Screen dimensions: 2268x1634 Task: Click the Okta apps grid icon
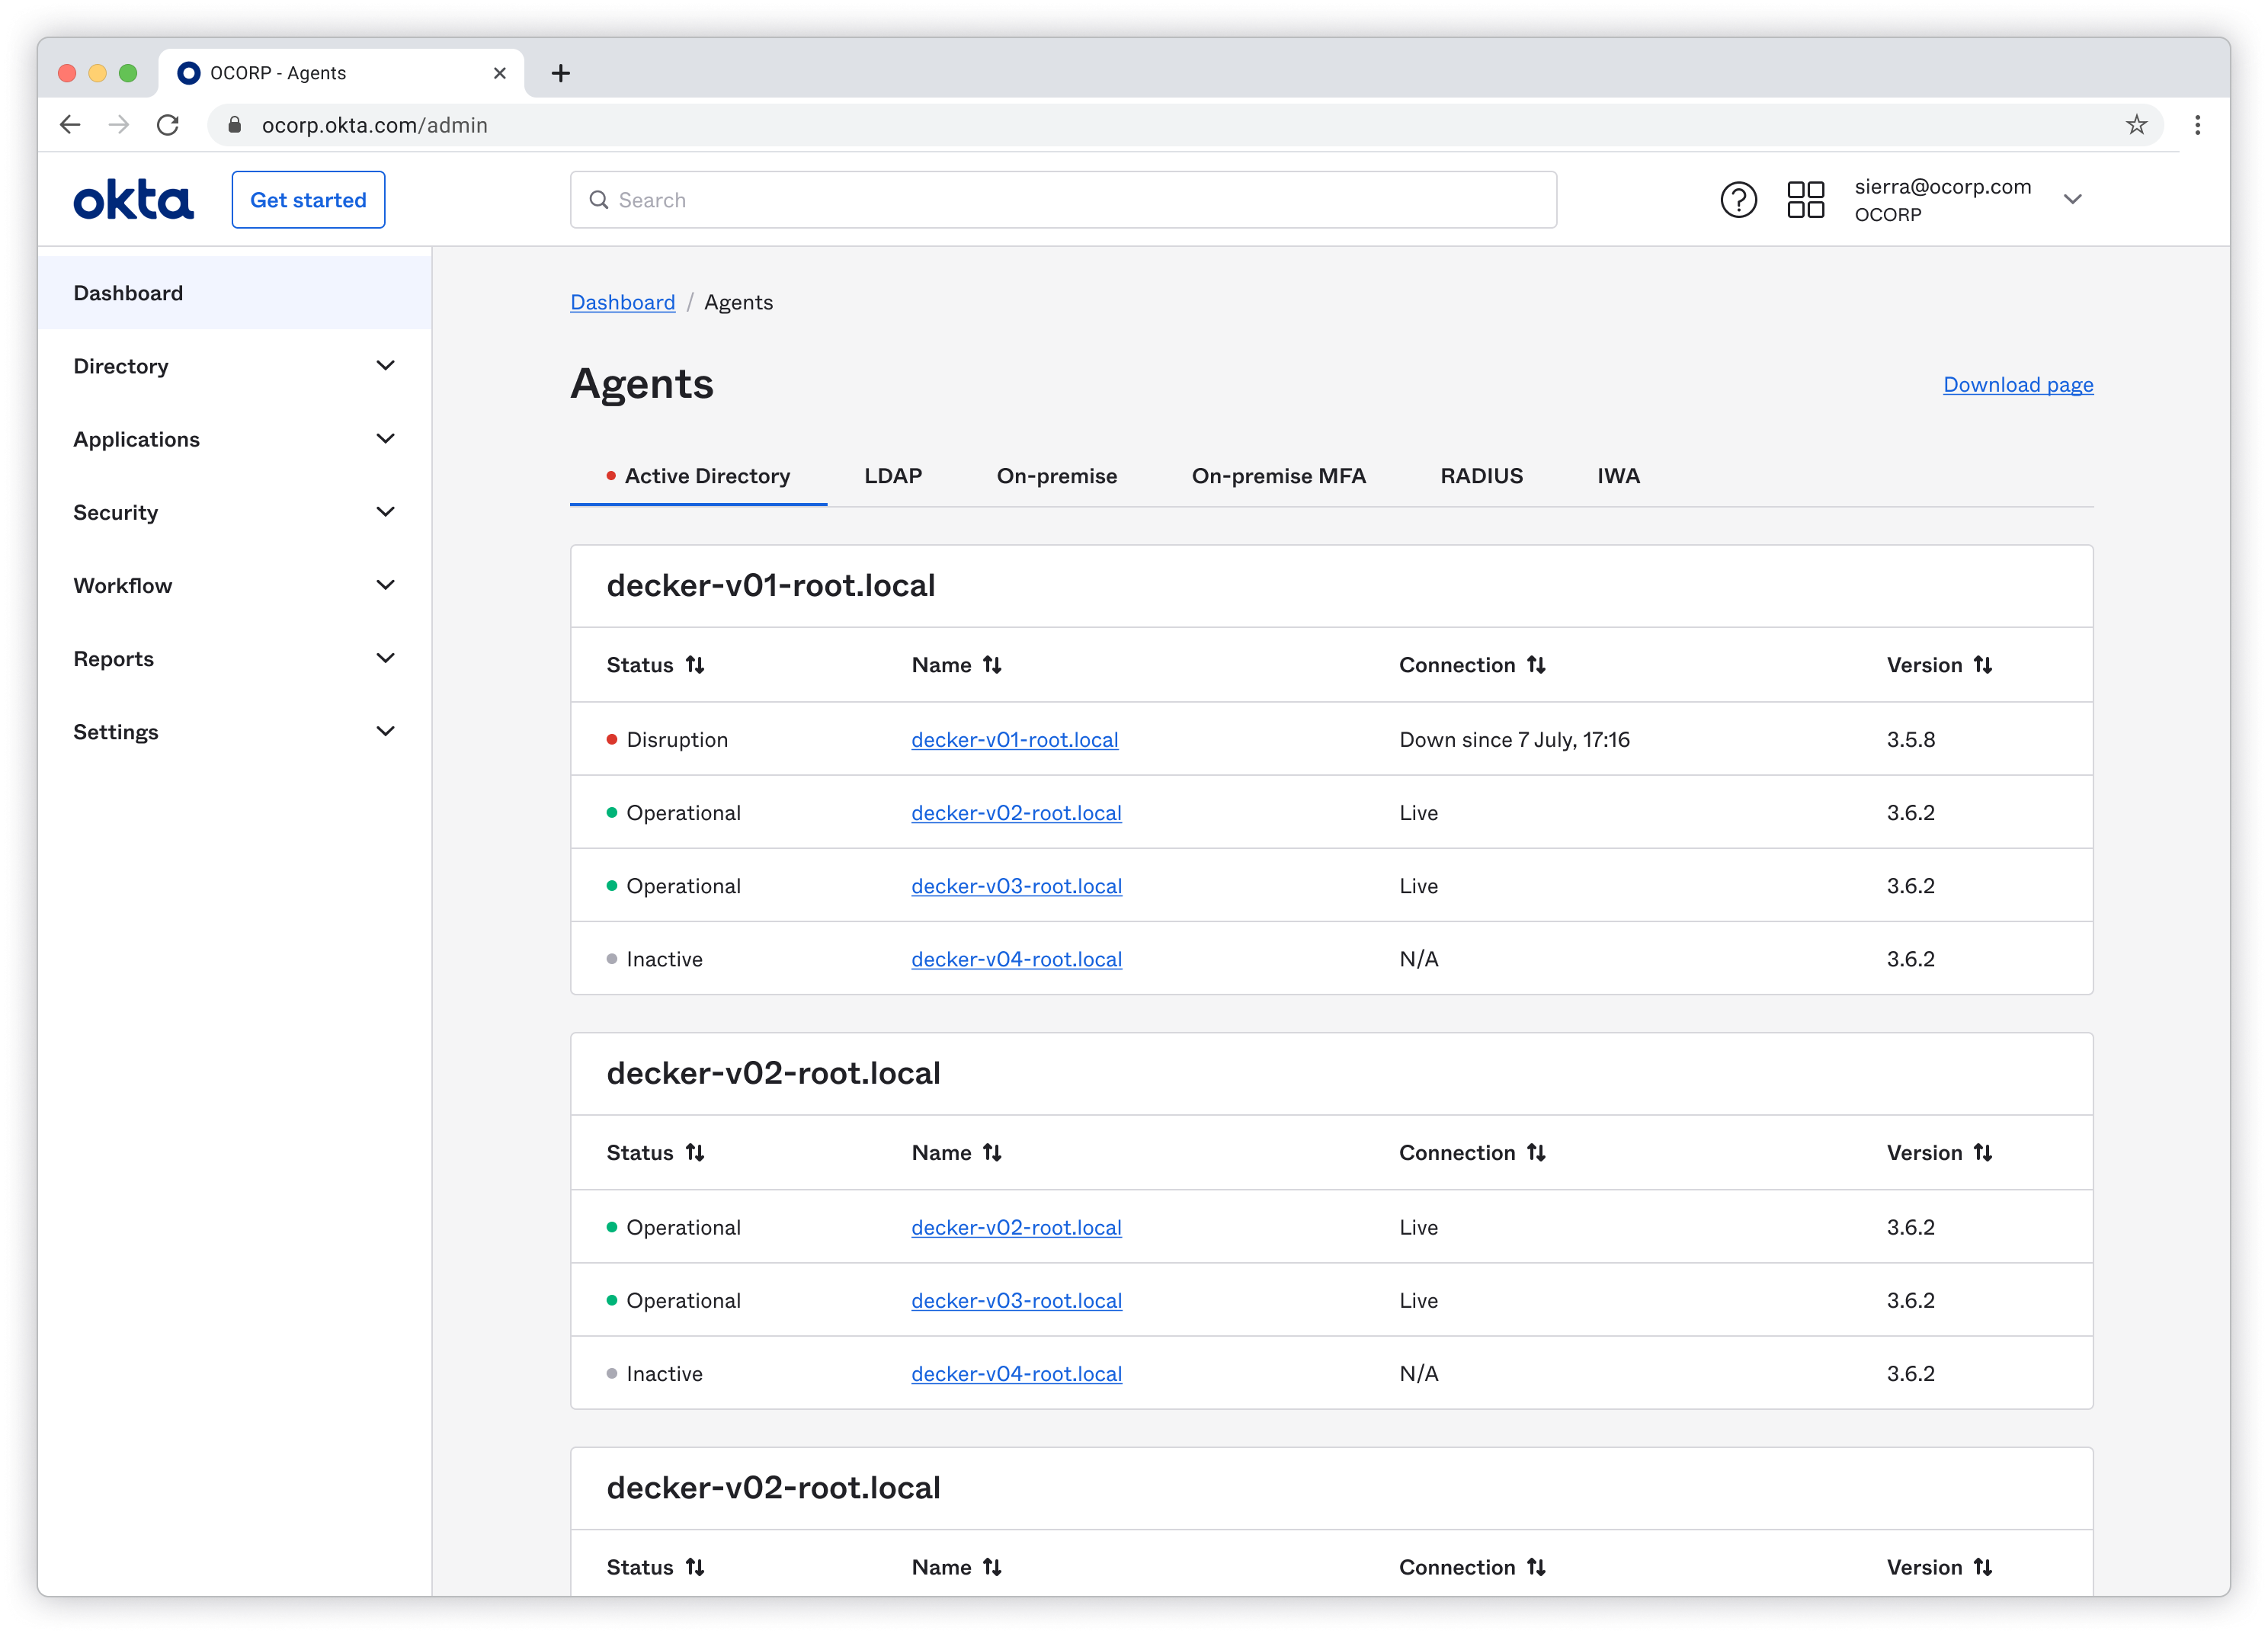coord(1806,199)
